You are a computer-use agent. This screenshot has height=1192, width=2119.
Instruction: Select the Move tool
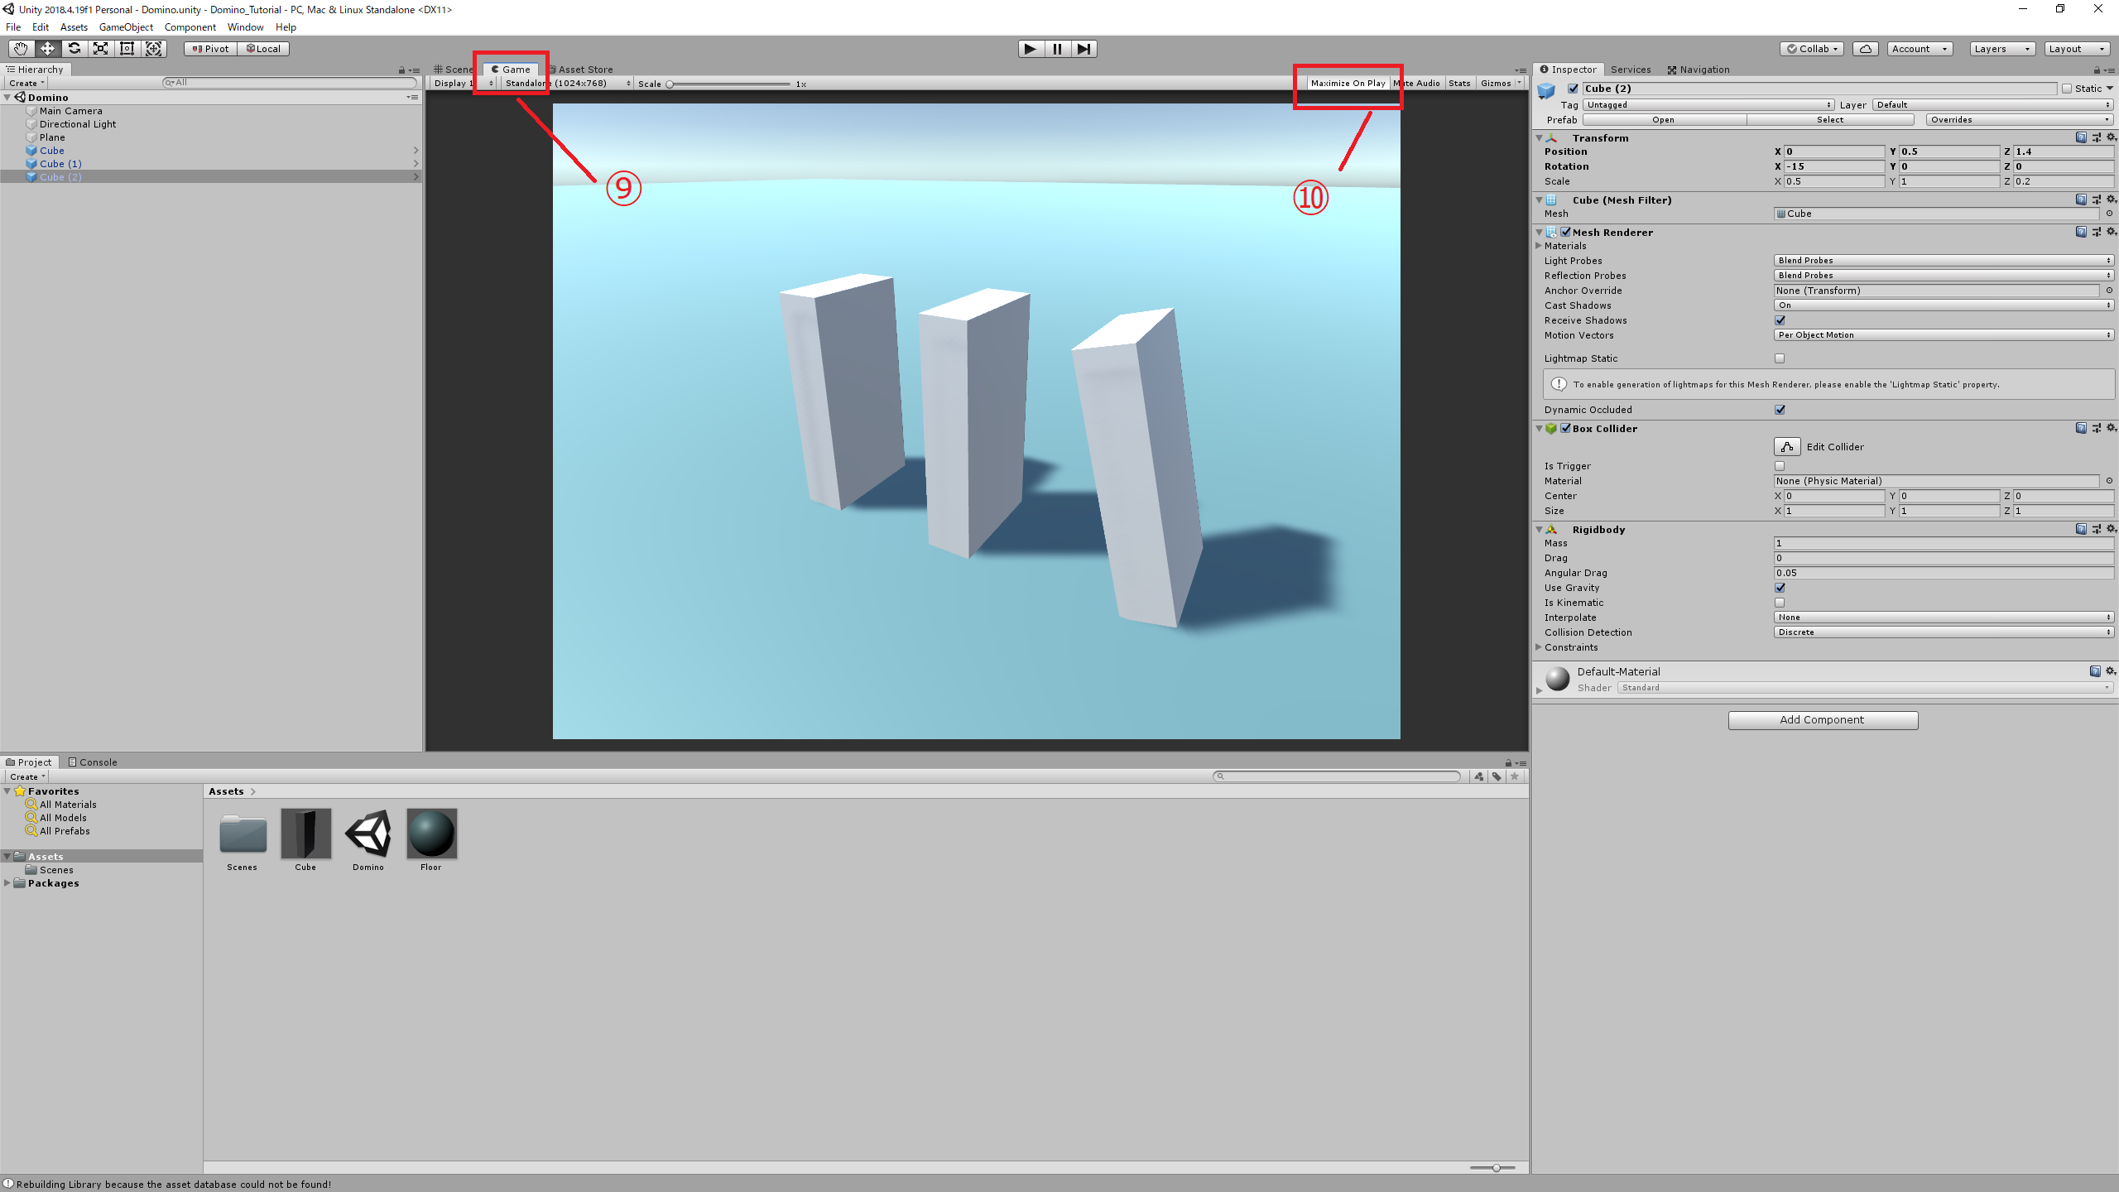click(x=47, y=49)
